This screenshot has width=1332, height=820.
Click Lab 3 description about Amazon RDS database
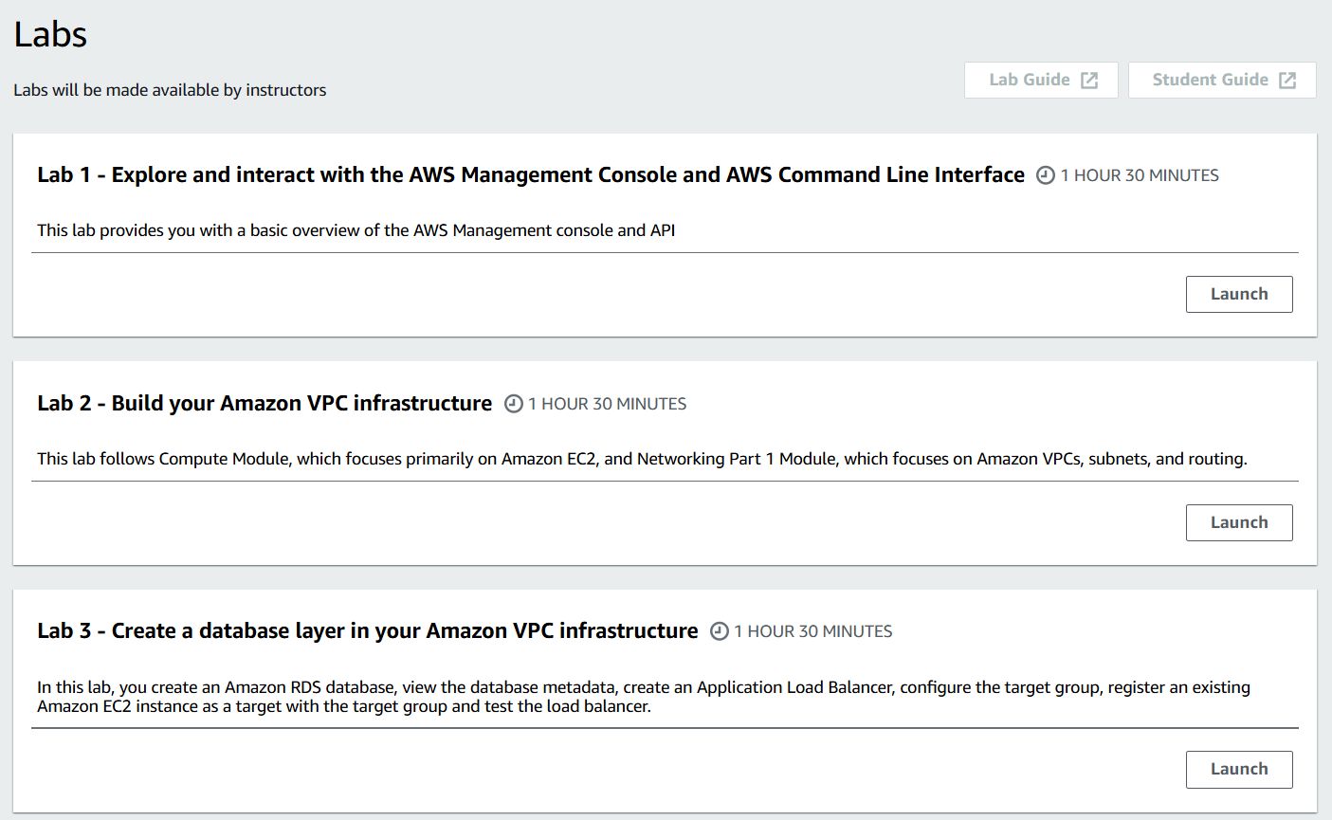(644, 697)
